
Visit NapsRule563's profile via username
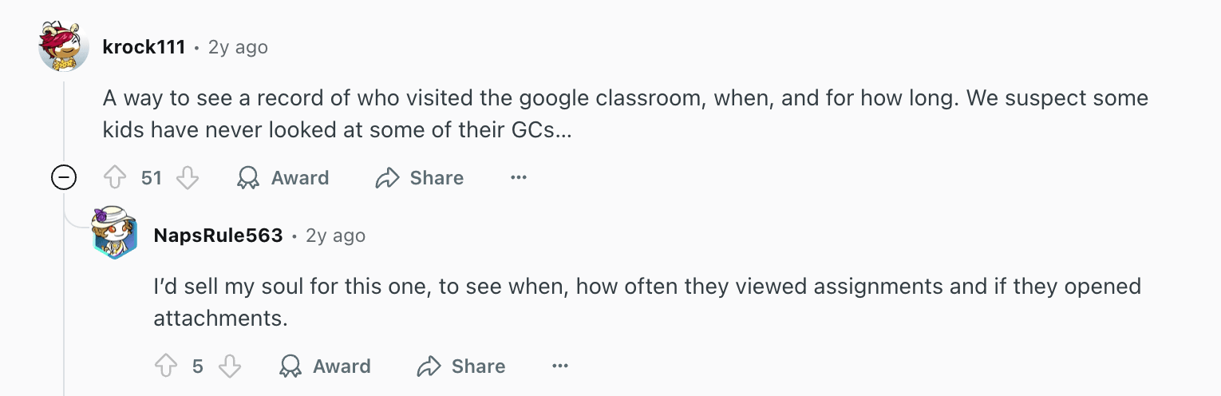point(218,236)
